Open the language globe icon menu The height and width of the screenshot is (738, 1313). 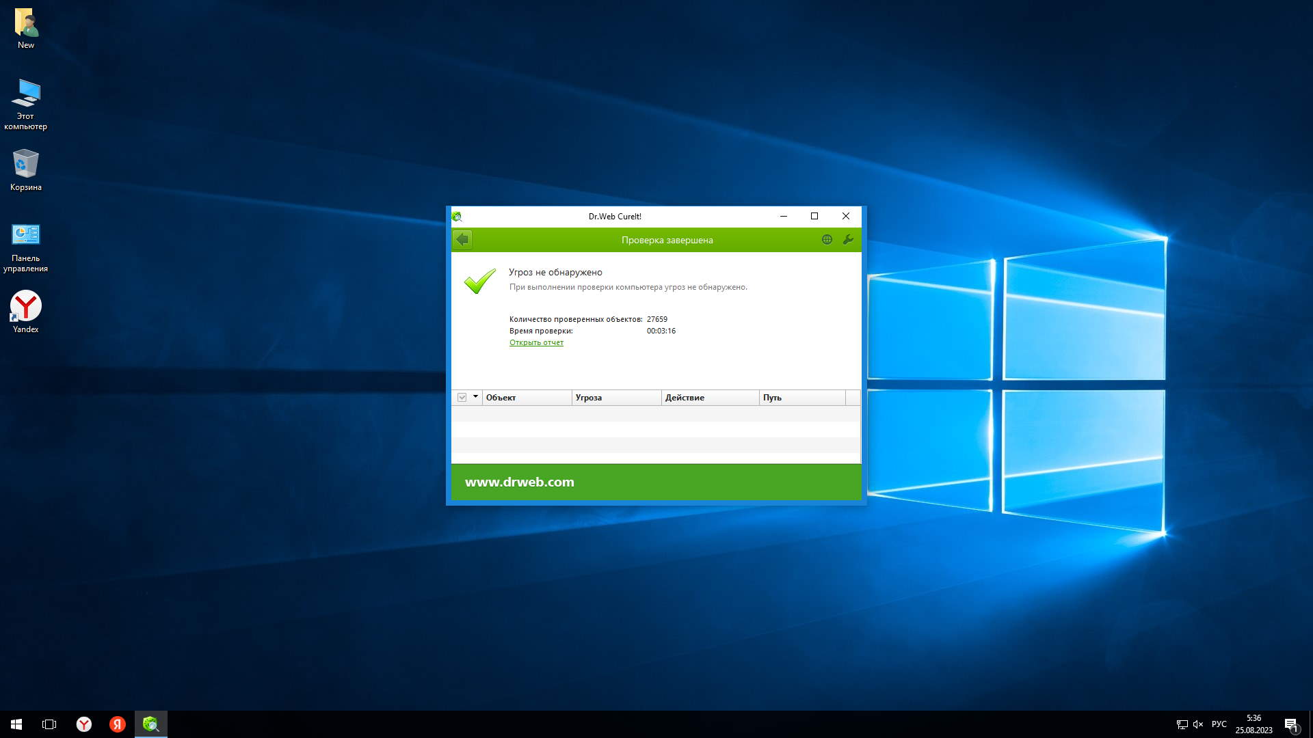pyautogui.click(x=827, y=240)
